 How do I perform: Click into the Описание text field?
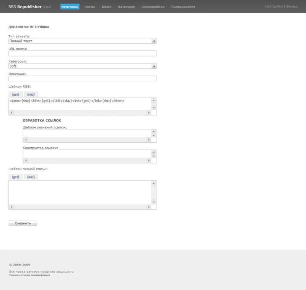point(82,79)
